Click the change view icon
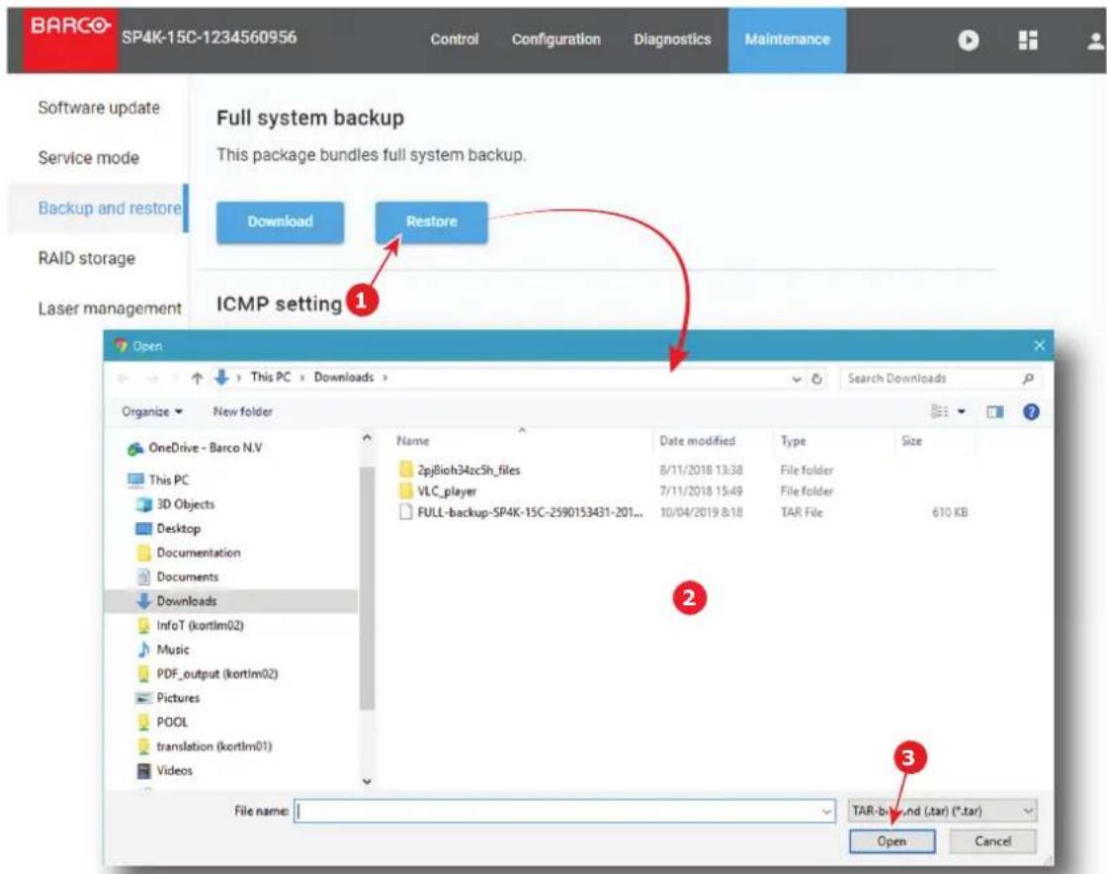The height and width of the screenshot is (874, 1107). point(939,411)
